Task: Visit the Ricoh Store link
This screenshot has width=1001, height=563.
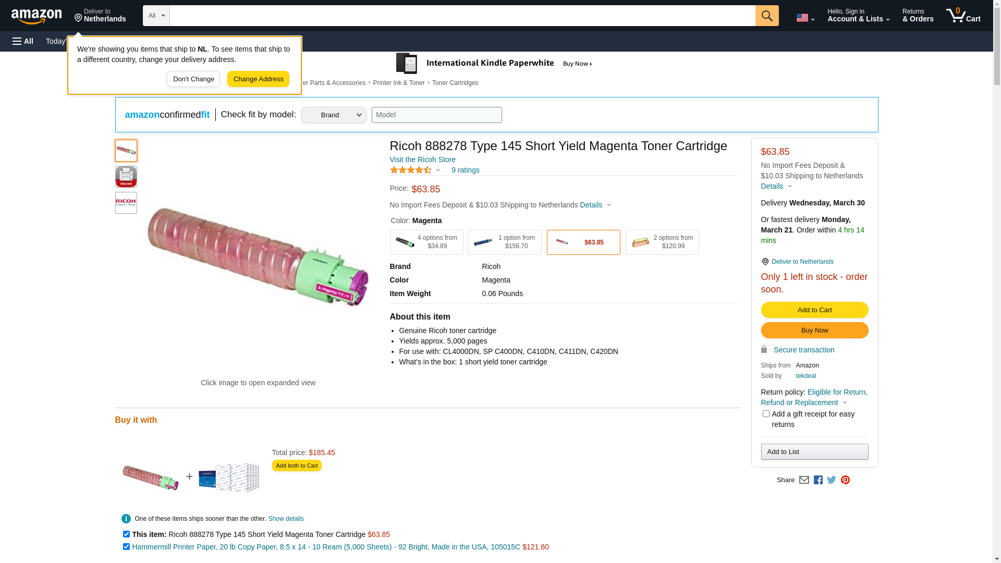Action: coord(422,160)
